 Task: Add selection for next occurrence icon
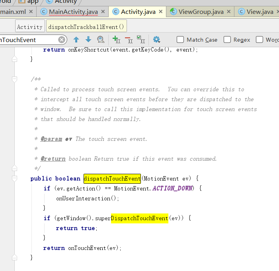[x=116, y=40]
